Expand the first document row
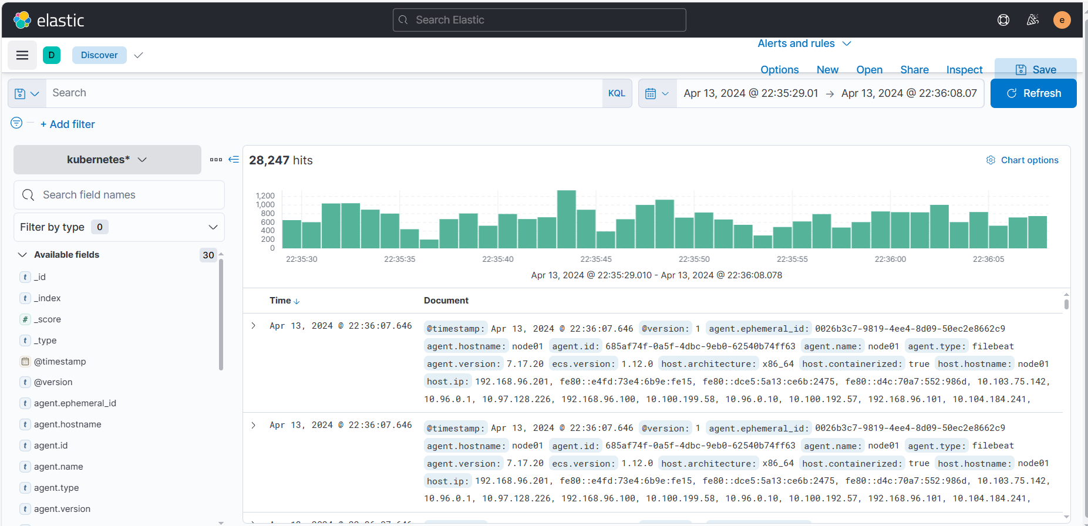 pyautogui.click(x=254, y=326)
